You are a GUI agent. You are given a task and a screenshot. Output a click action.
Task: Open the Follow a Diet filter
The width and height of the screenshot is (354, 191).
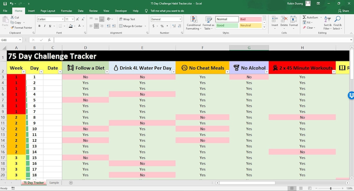coord(107,72)
